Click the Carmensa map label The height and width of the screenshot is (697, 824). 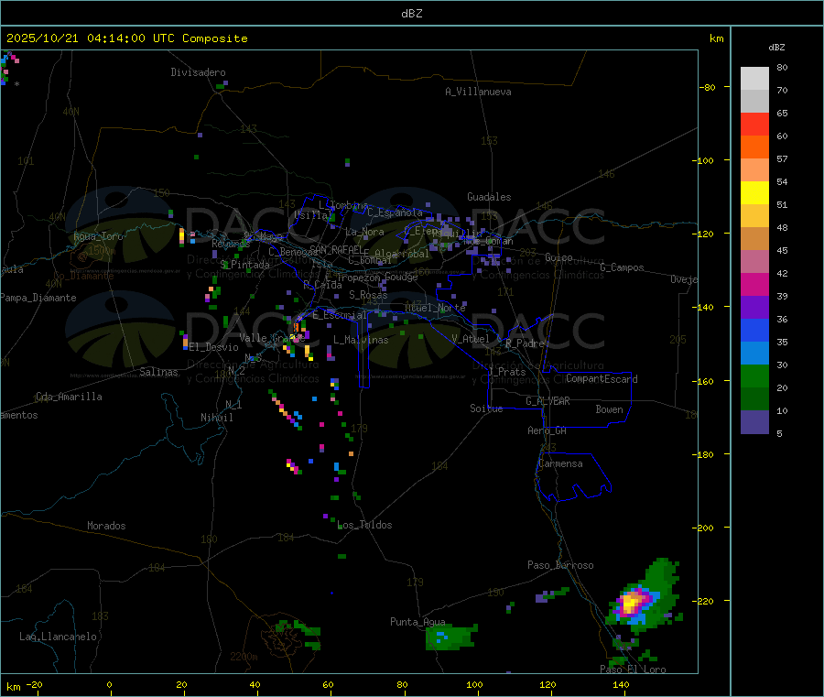pos(560,463)
